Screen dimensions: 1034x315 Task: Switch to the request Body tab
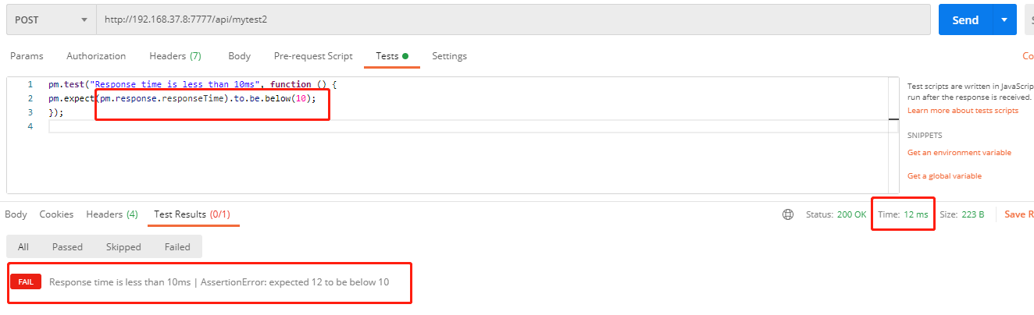pyautogui.click(x=239, y=56)
